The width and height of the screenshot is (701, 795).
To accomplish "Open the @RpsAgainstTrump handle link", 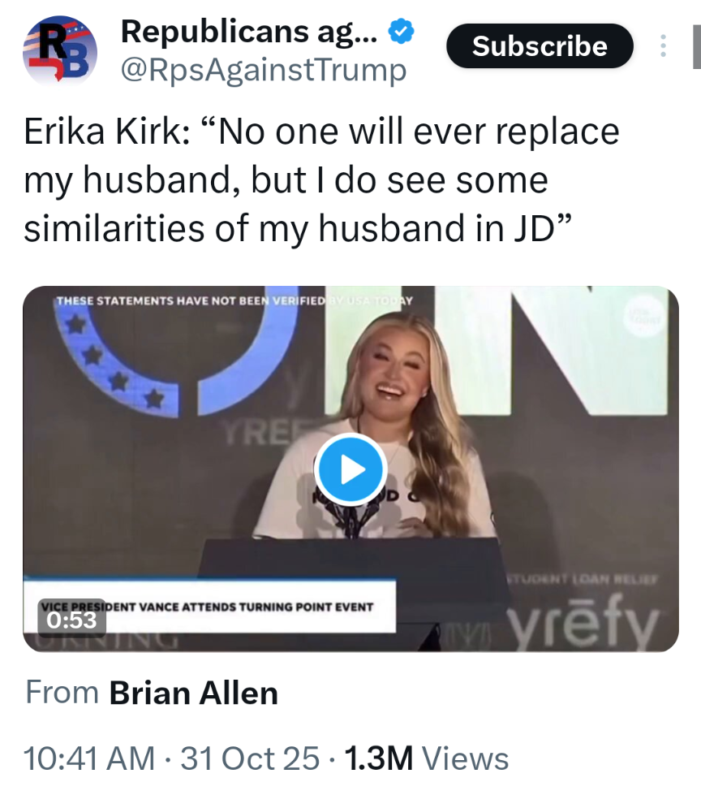I will pos(263,70).
